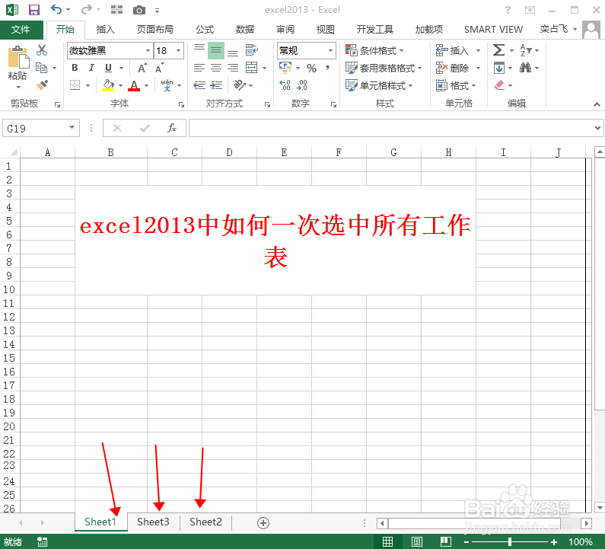Switch to the 公式 tab
The height and width of the screenshot is (549, 605).
coord(205,30)
